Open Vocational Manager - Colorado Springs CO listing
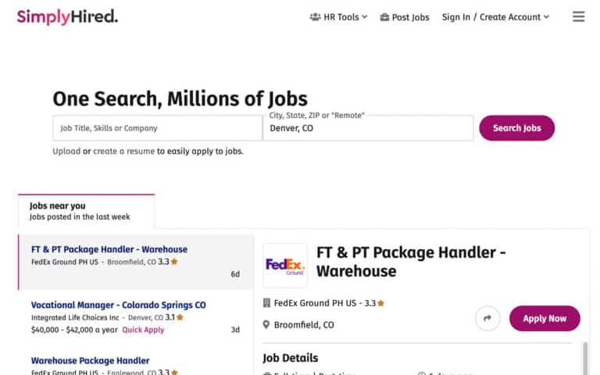600x375 pixels. pyautogui.click(x=118, y=305)
